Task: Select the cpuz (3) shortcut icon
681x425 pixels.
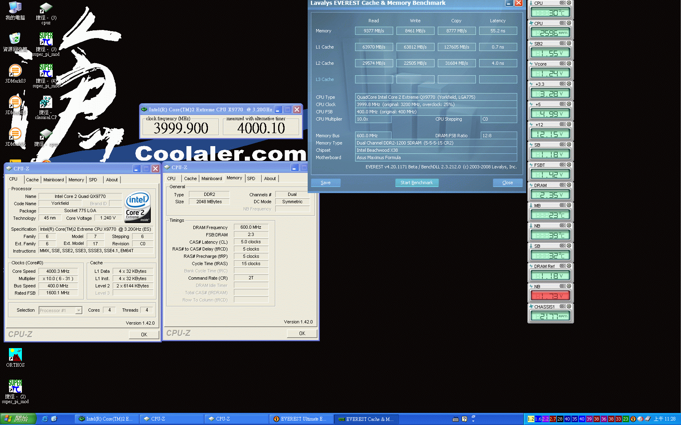Action: (x=46, y=13)
